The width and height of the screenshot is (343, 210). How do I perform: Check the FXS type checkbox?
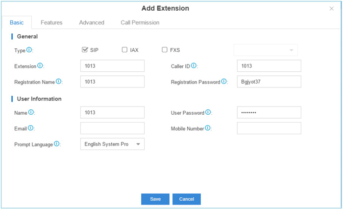165,50
